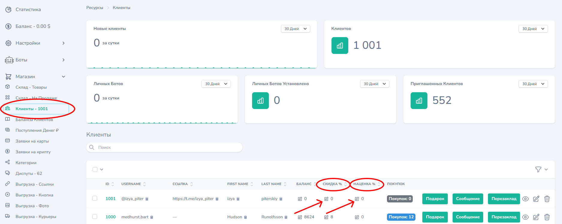Click the green chart icon in Клиентов card
Screen dimensions: 562x224
tap(340, 46)
